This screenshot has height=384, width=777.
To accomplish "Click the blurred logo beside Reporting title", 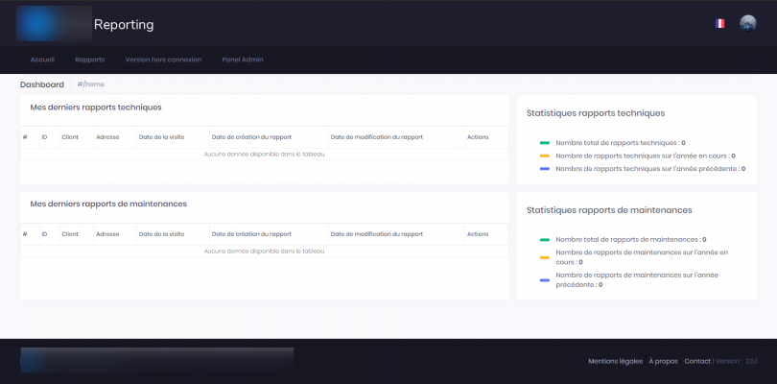I will coord(53,23).
